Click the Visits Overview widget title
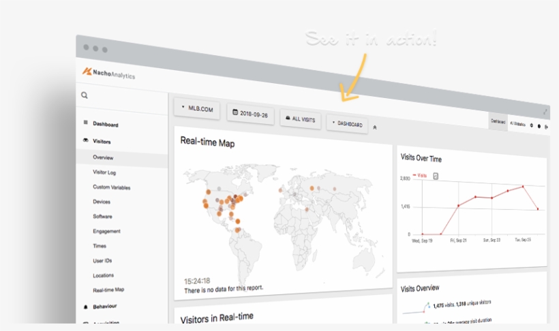The height and width of the screenshot is (331, 559). (420, 288)
